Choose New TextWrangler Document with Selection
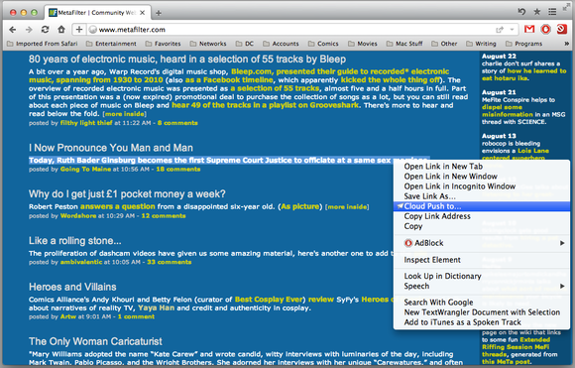 pos(482,312)
